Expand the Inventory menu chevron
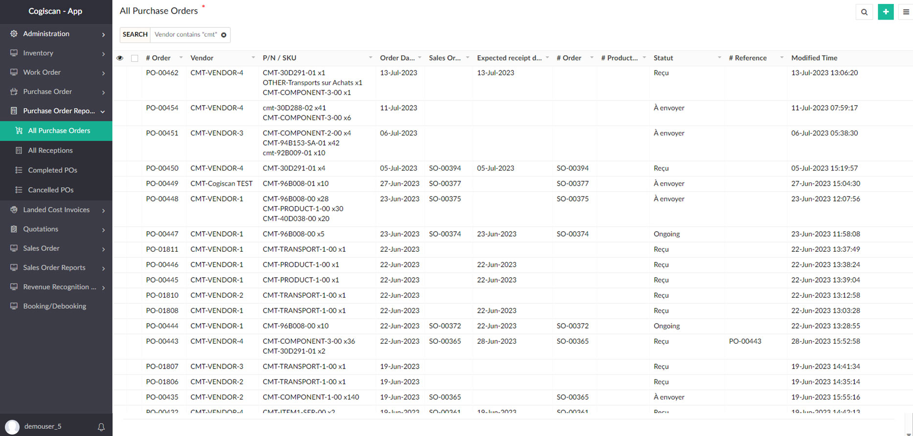This screenshot has height=436, width=913. coord(103,54)
